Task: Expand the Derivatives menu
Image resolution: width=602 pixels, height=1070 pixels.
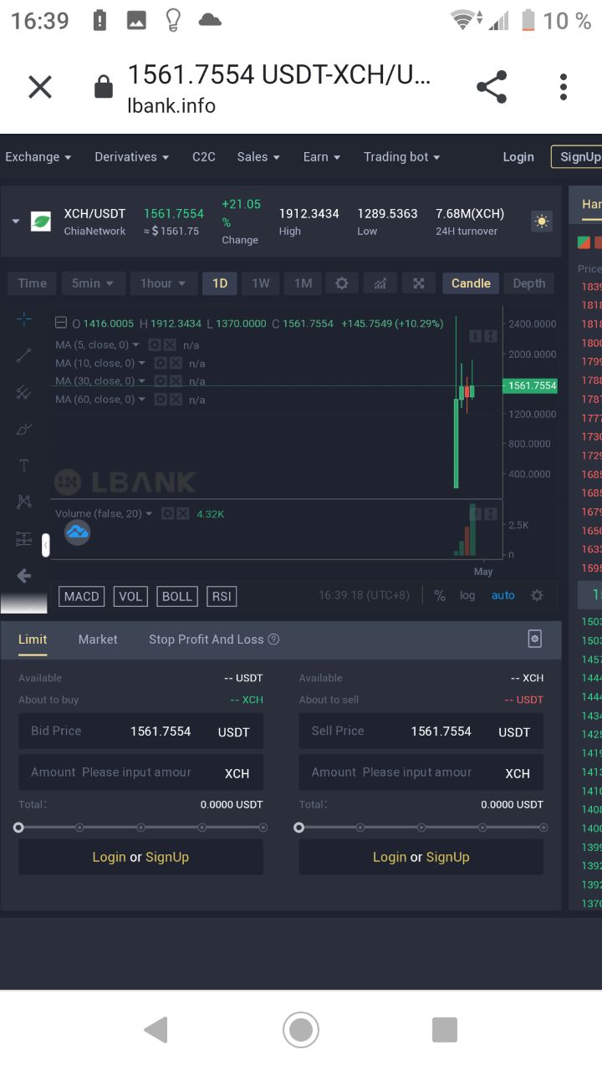Action: click(x=132, y=157)
